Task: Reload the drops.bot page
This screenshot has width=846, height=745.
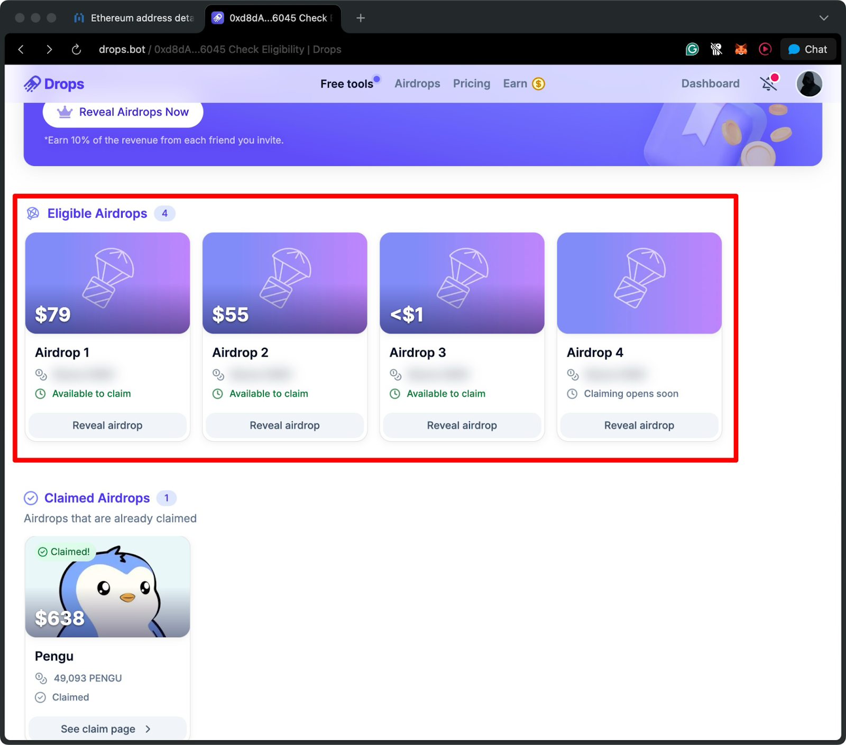Action: tap(76, 49)
